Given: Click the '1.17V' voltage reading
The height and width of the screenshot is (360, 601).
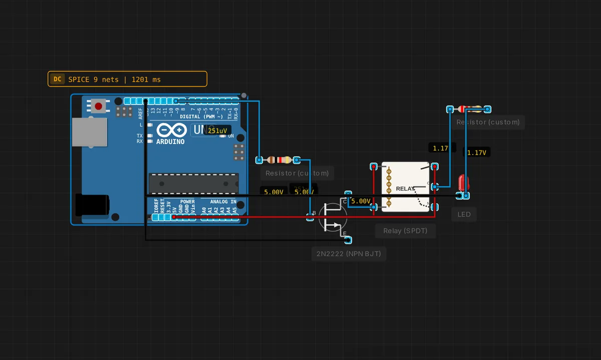Looking at the screenshot, I should [477, 152].
